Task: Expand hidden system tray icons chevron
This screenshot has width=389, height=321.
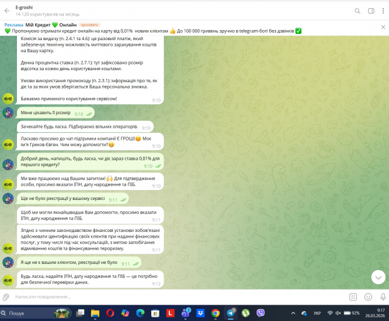Action: coord(293,313)
